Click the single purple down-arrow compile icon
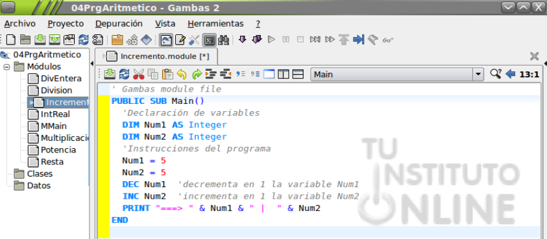The width and height of the screenshot is (547, 239). (243, 39)
